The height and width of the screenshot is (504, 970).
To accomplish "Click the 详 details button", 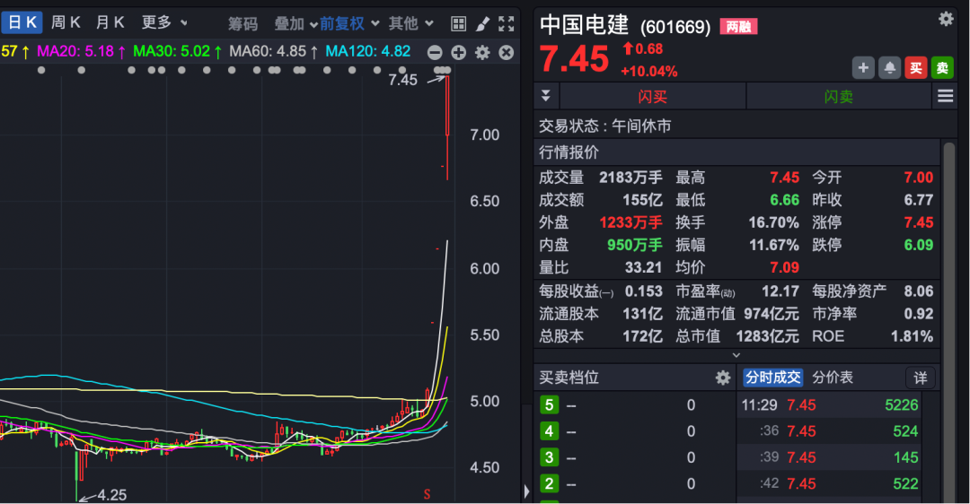I will coord(921,378).
